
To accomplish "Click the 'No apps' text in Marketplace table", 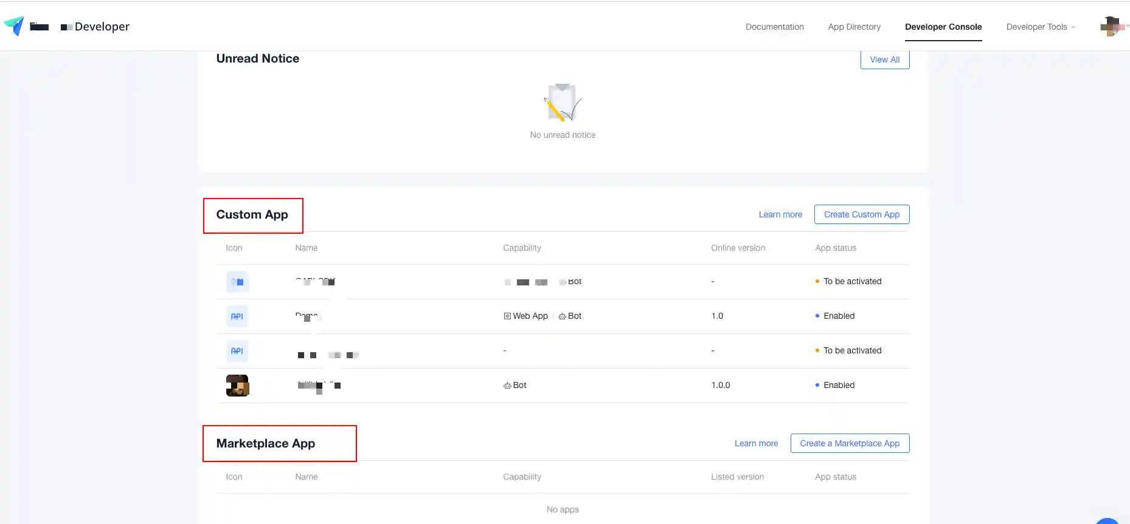I will tap(563, 509).
